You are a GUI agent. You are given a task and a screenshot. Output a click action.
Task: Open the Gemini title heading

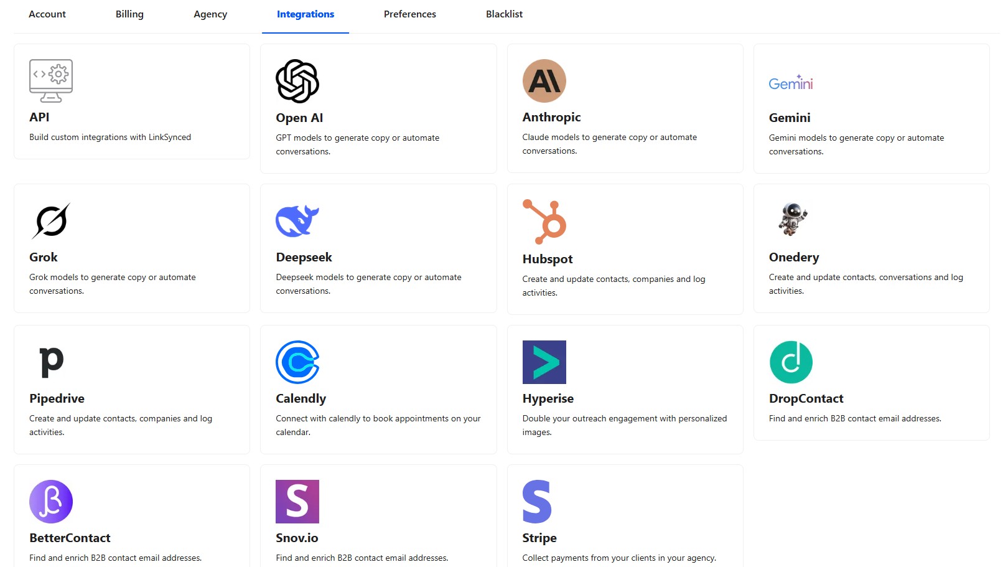pyautogui.click(x=790, y=118)
